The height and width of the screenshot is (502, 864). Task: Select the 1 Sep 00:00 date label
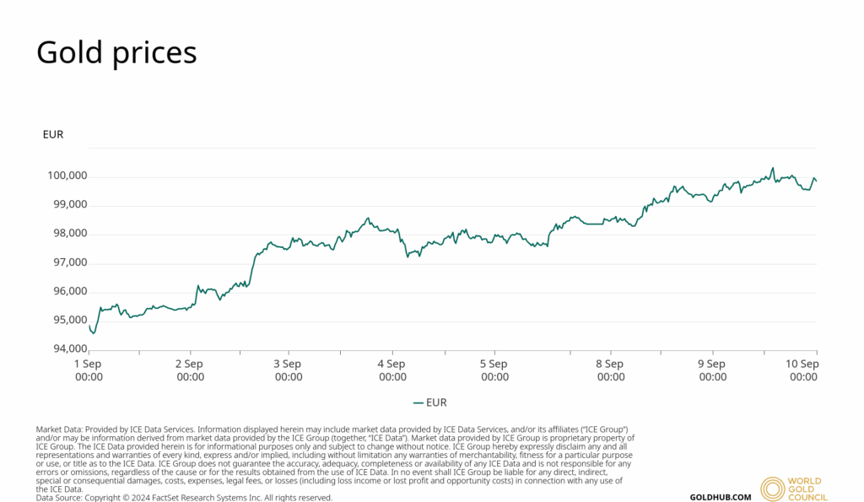[x=89, y=370]
